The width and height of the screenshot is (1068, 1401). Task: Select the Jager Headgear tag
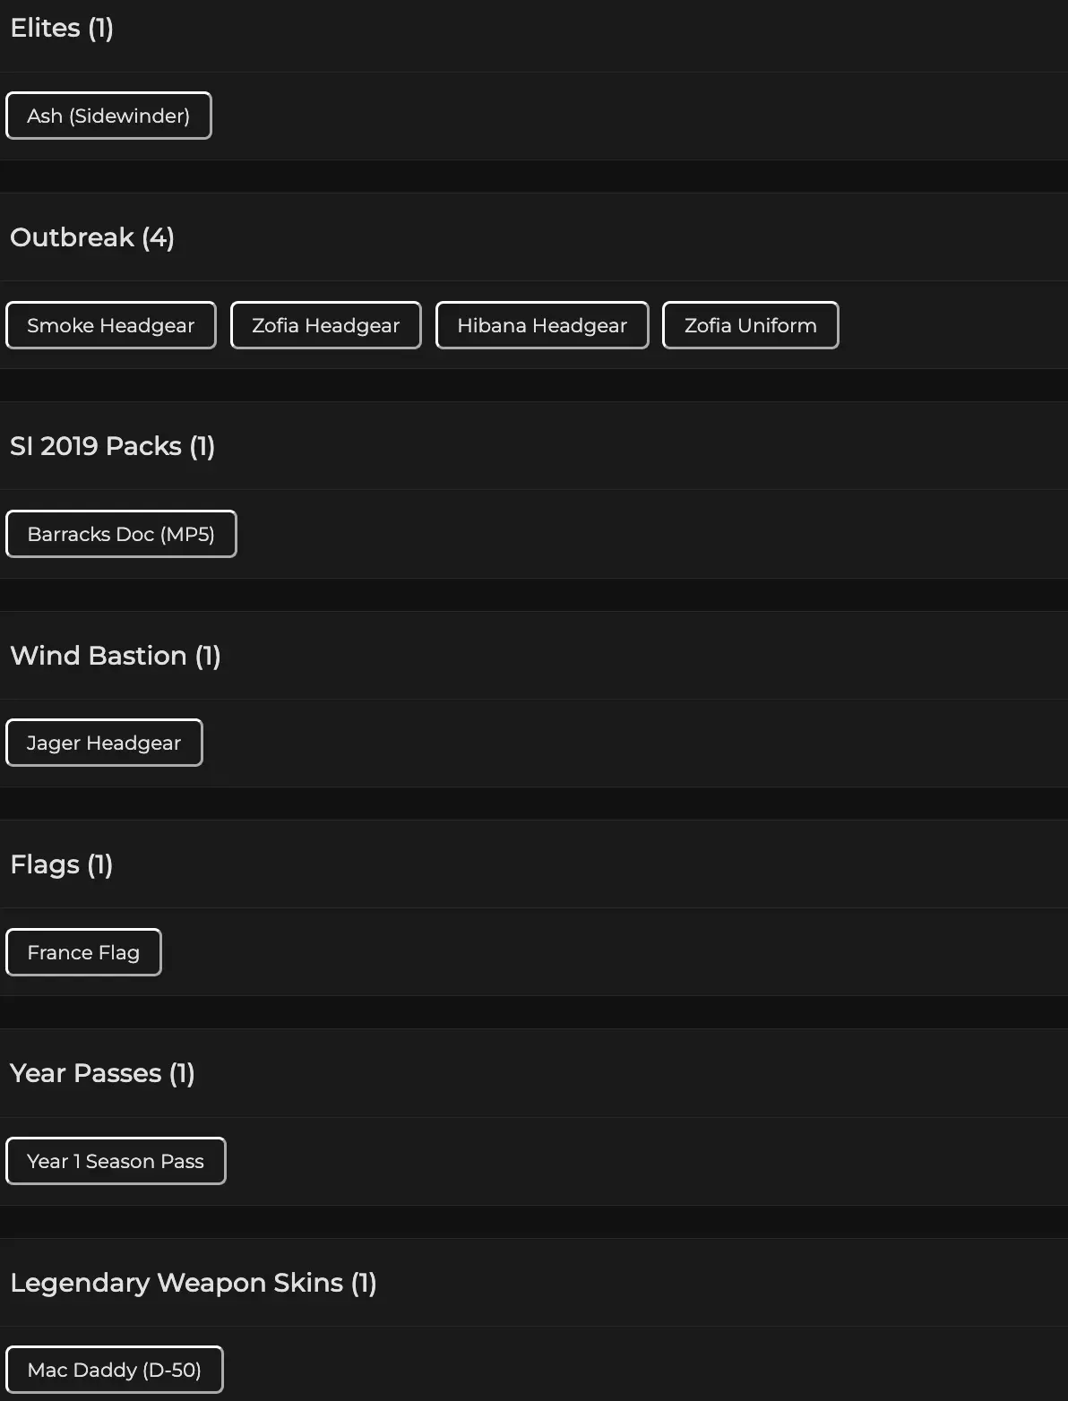point(104,743)
